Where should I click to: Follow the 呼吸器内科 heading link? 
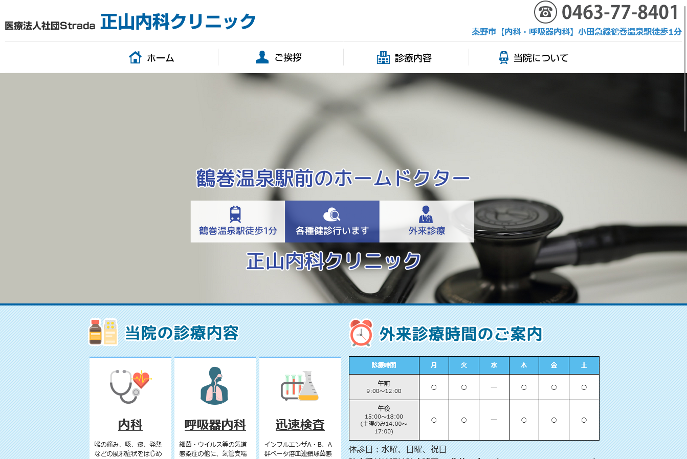click(x=215, y=425)
